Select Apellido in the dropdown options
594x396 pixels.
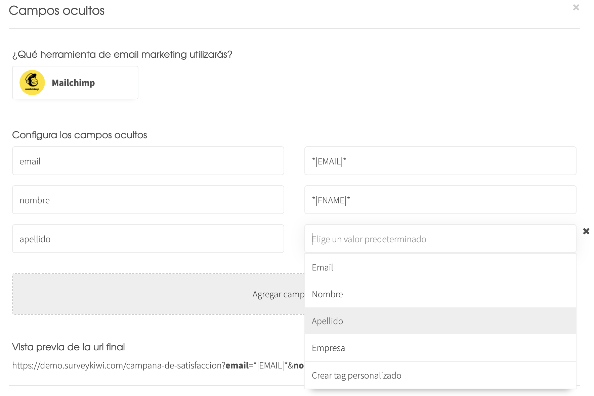coord(440,321)
